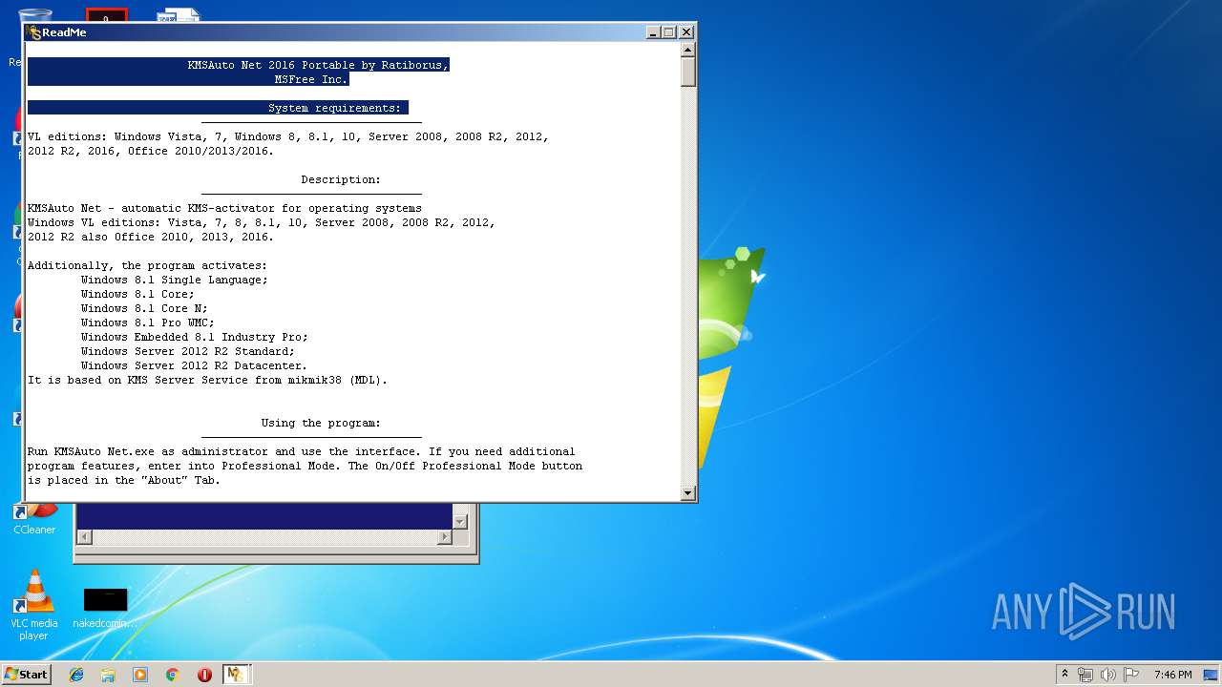Click the ReadMe scrollbar track below the thumb

688,286
